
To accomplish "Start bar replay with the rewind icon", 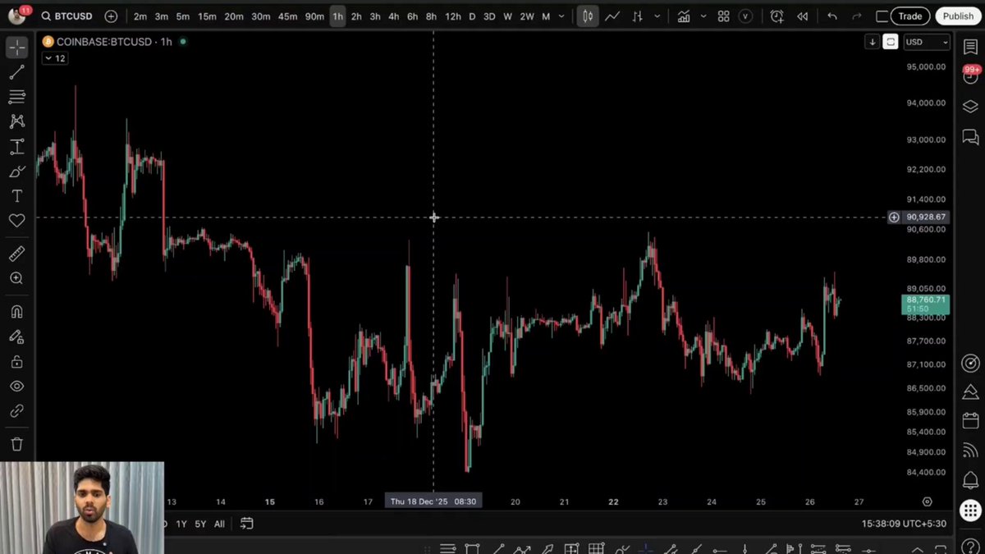I will tap(802, 16).
